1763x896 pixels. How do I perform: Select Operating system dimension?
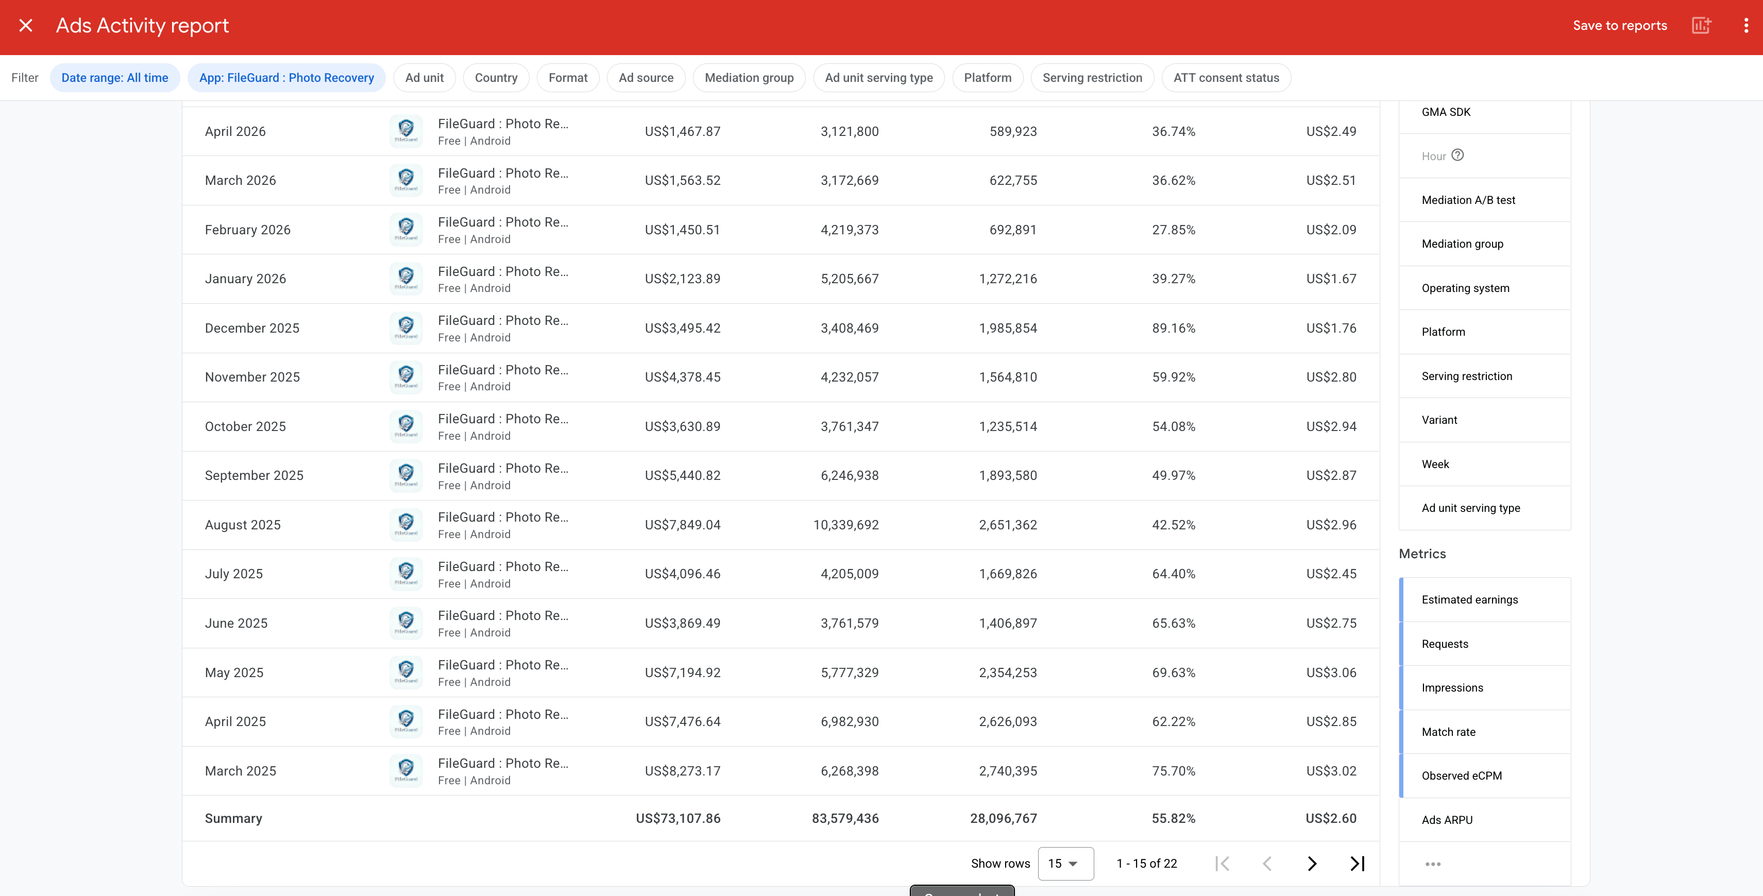[1484, 288]
